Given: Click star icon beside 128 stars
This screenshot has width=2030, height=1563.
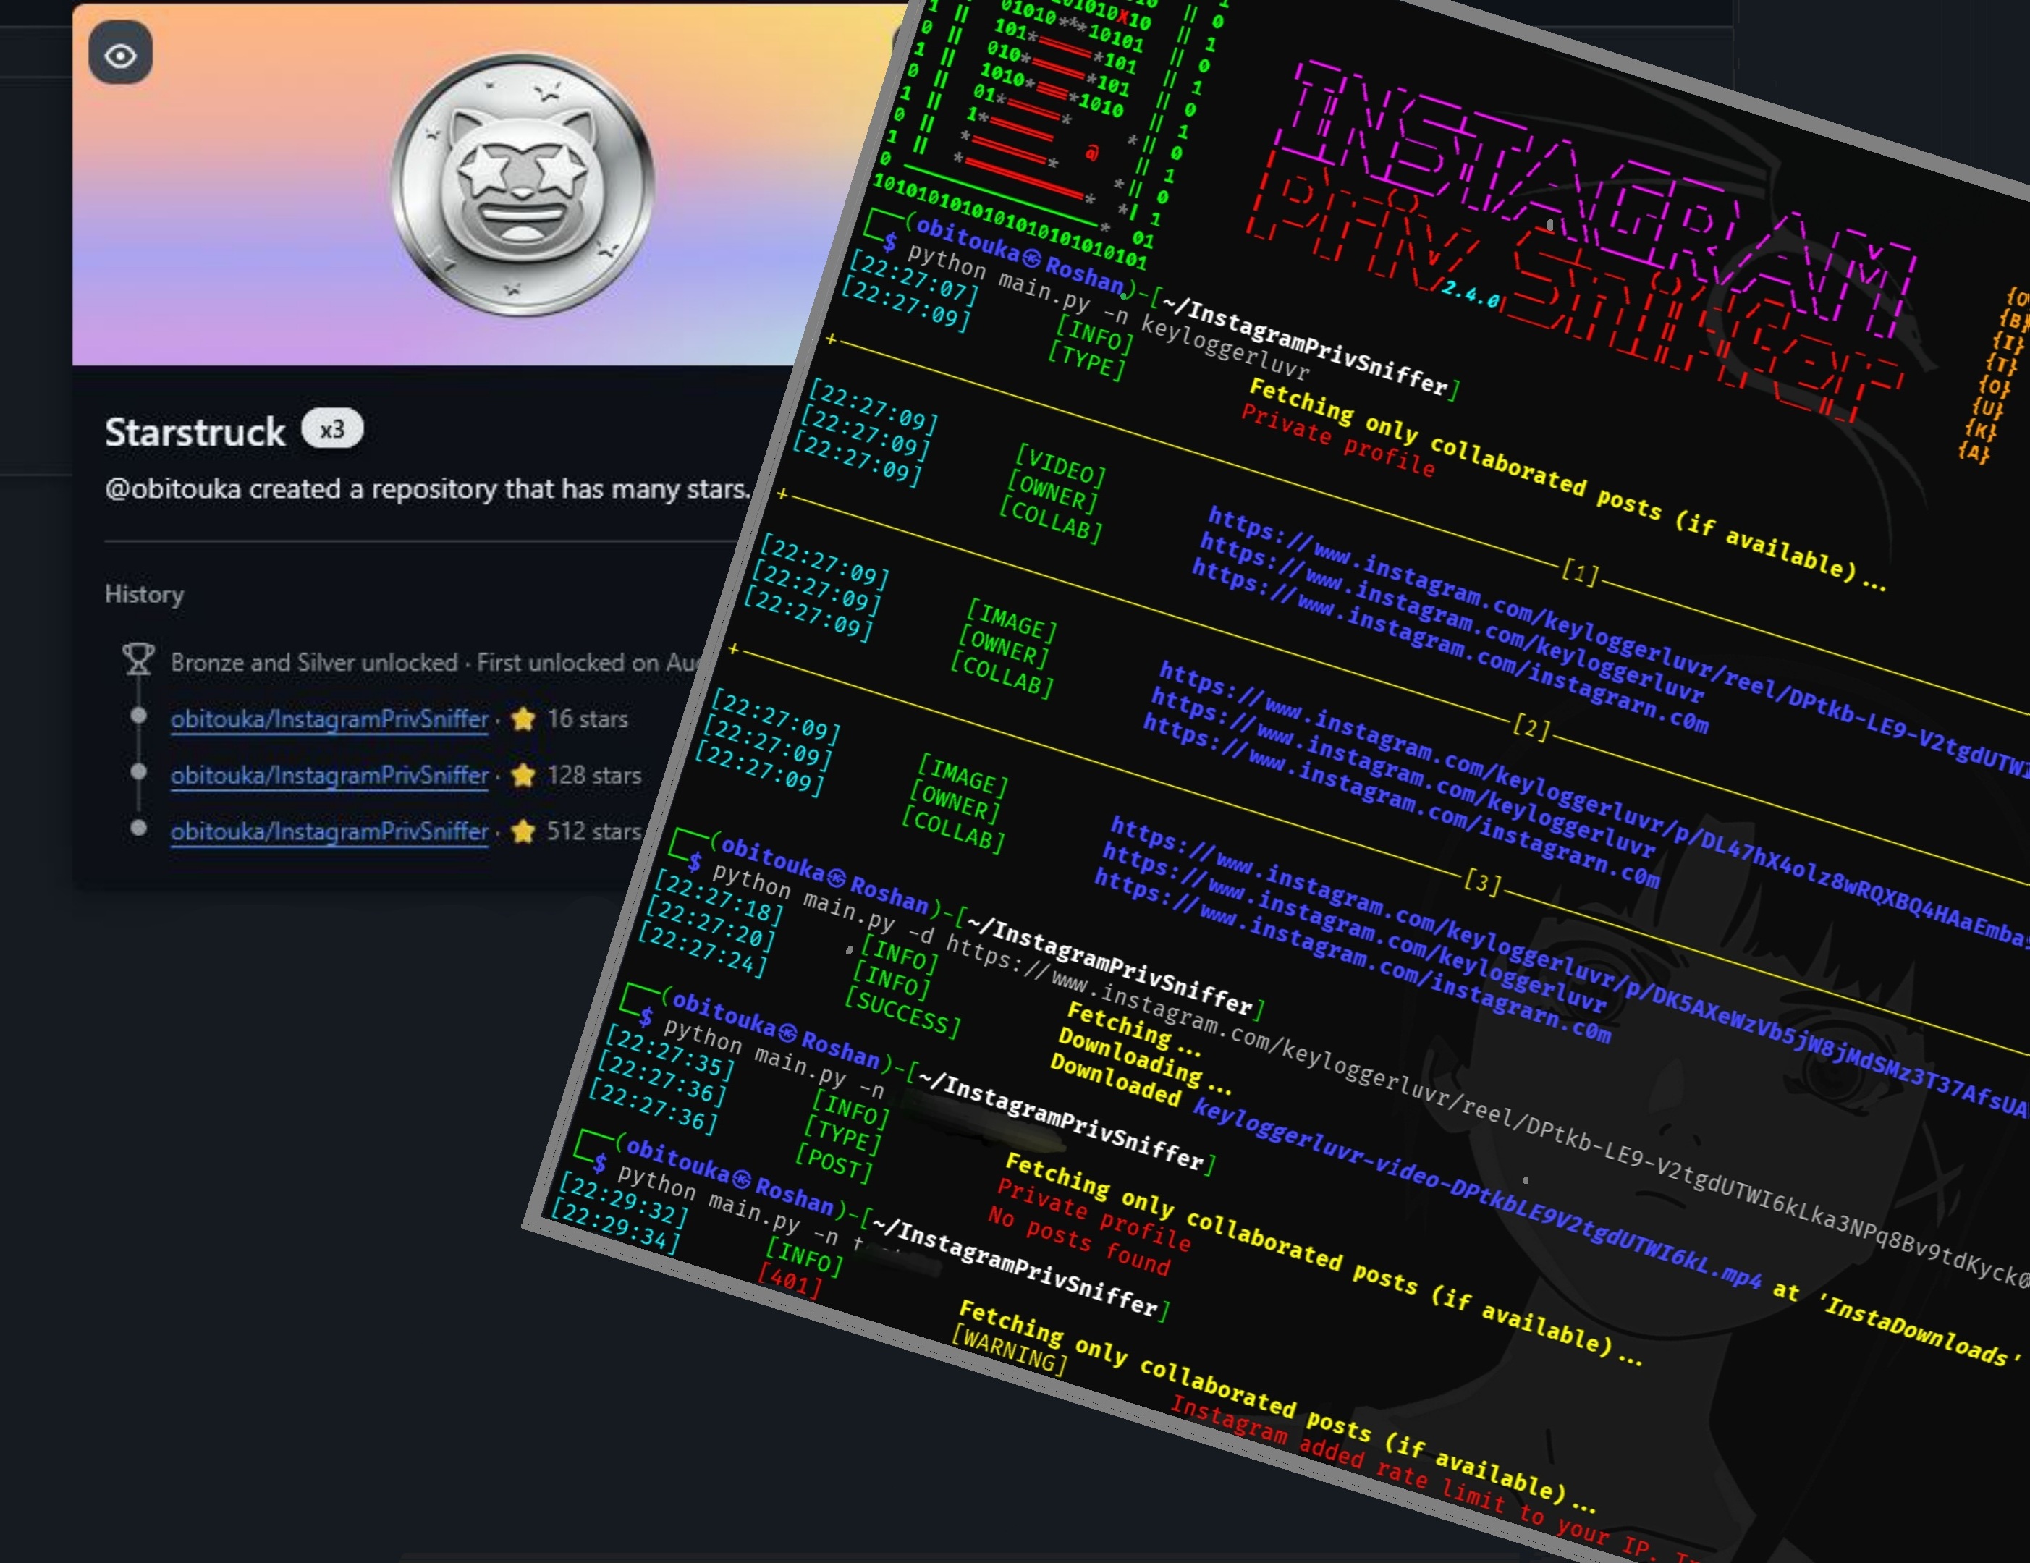Looking at the screenshot, I should [x=523, y=775].
